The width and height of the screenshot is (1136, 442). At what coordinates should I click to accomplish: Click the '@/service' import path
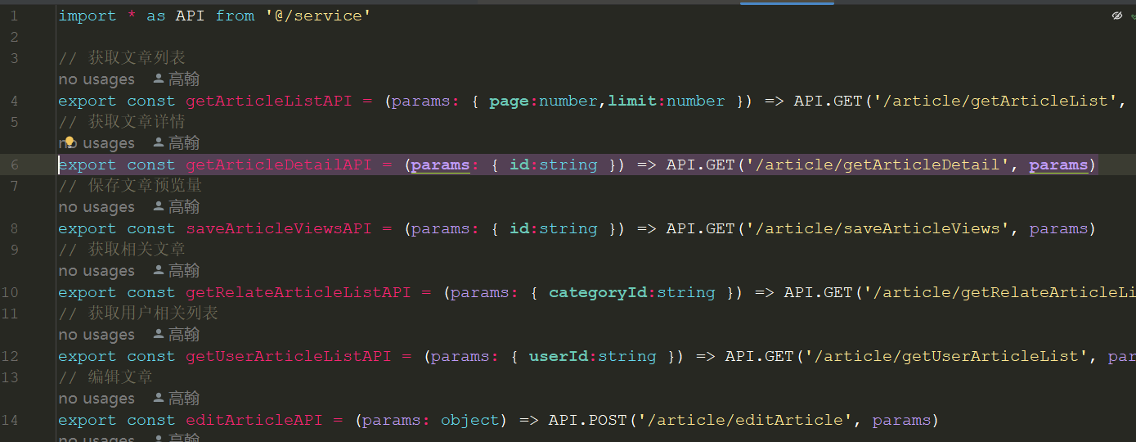coord(318,16)
